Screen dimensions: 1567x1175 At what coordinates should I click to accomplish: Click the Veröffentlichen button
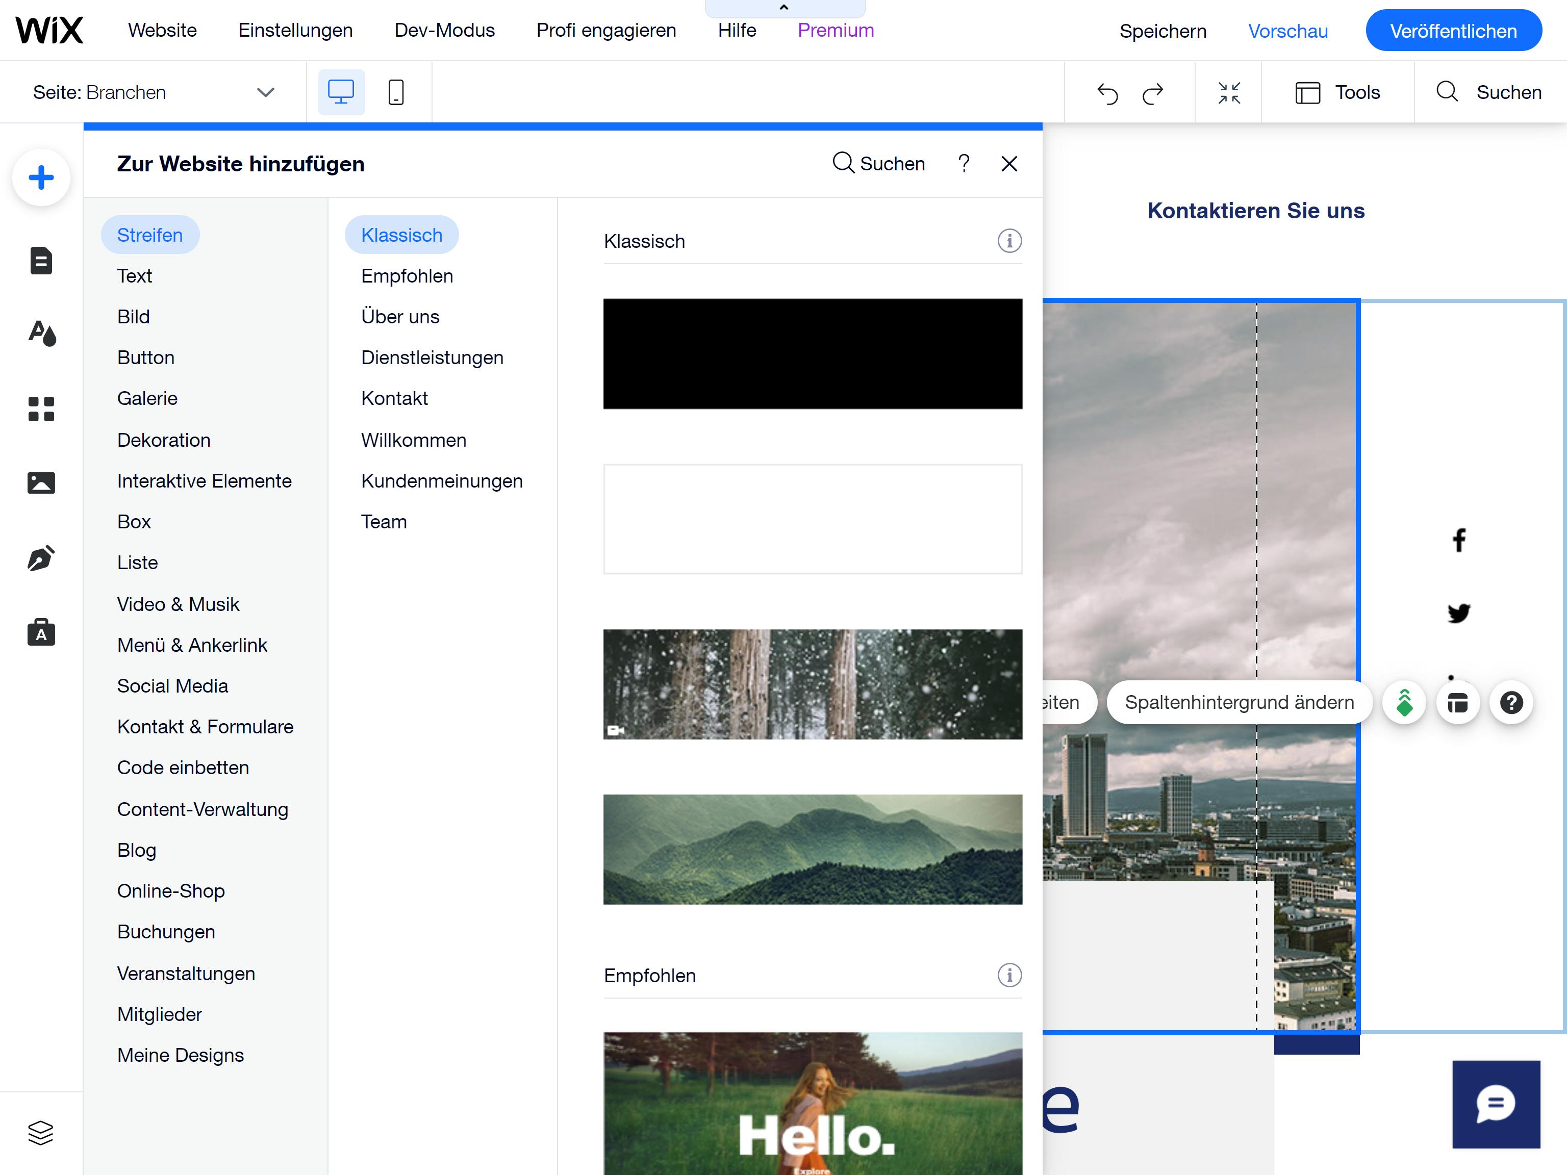(1453, 31)
